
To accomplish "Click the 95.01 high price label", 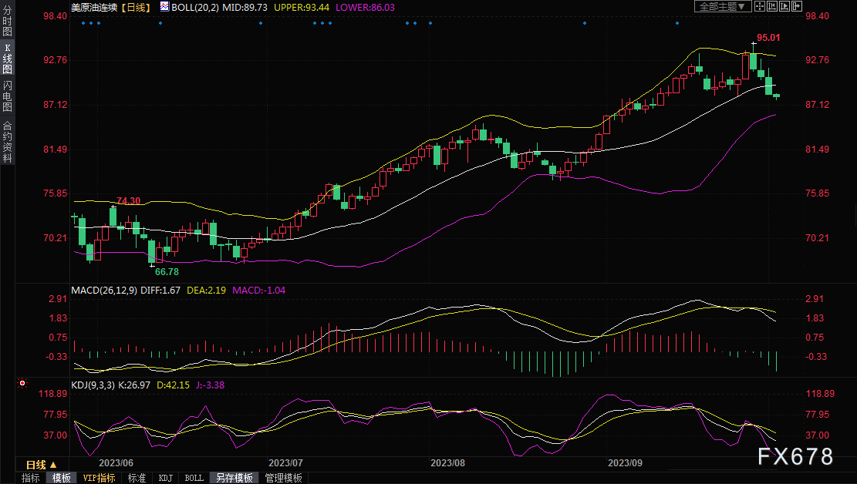I will point(768,38).
